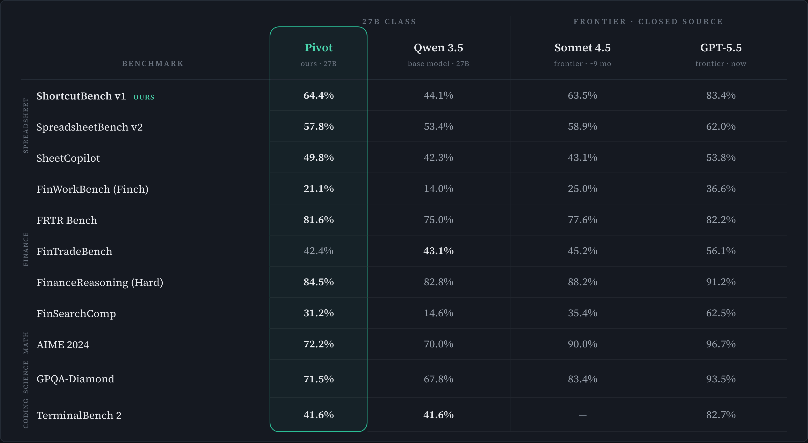Click Qwen's 14.0% FinWorkBench score
Viewport: 808px width, 443px height.
[438, 189]
